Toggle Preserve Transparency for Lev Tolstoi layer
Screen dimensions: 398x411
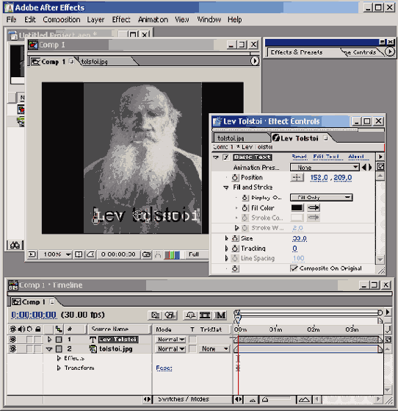(x=192, y=340)
